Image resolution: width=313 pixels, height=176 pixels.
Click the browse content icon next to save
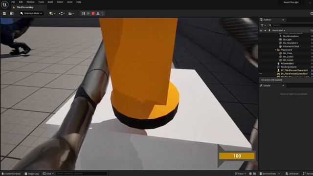(12, 13)
